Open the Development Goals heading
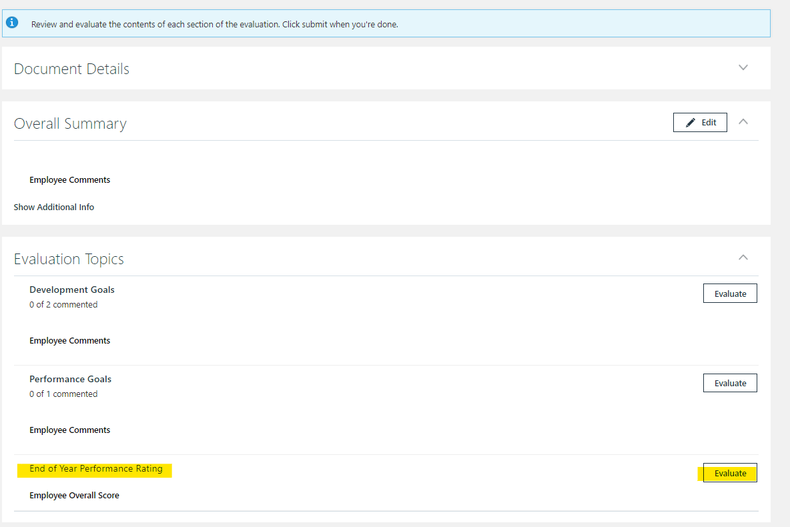Viewport: 790px width, 527px height. (71, 290)
